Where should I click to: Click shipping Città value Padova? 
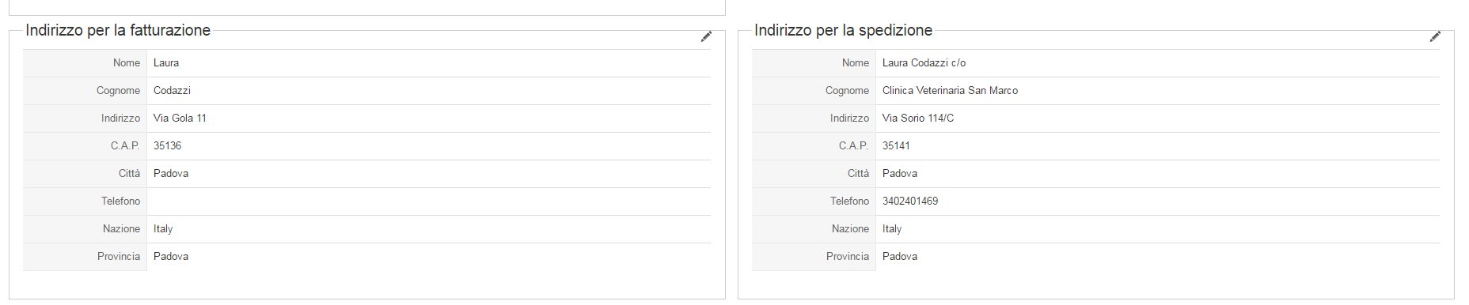click(x=900, y=174)
